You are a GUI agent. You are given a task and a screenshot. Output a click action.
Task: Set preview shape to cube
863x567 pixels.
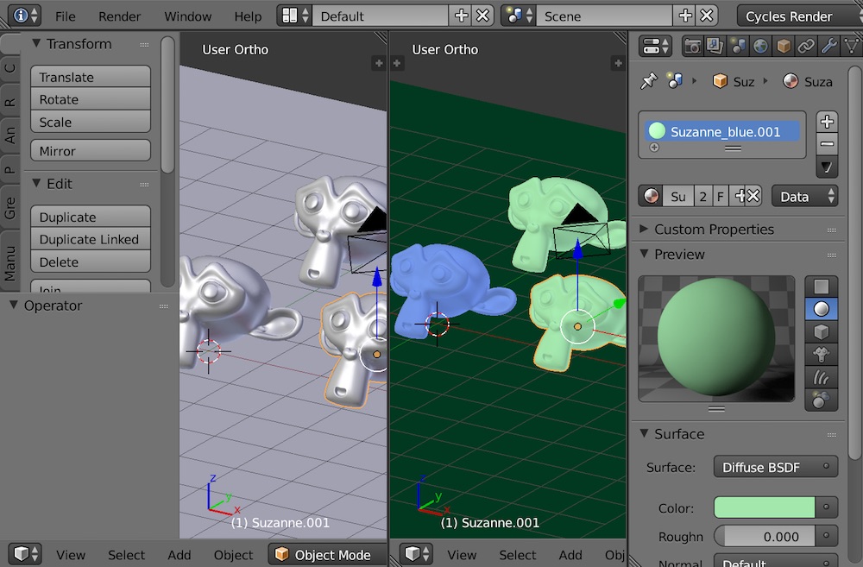(822, 332)
